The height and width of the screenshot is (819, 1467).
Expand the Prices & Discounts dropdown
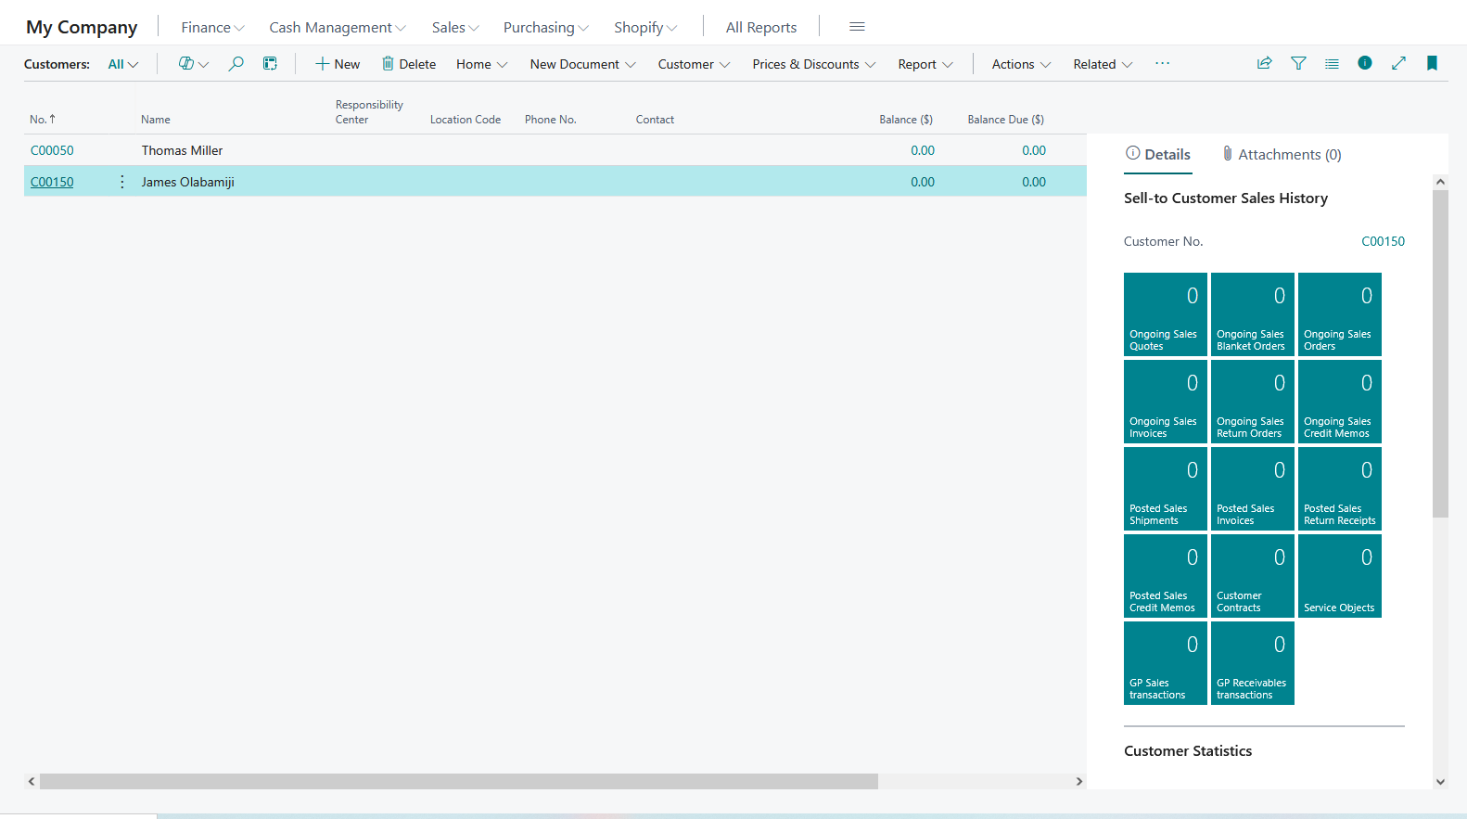[x=813, y=64]
